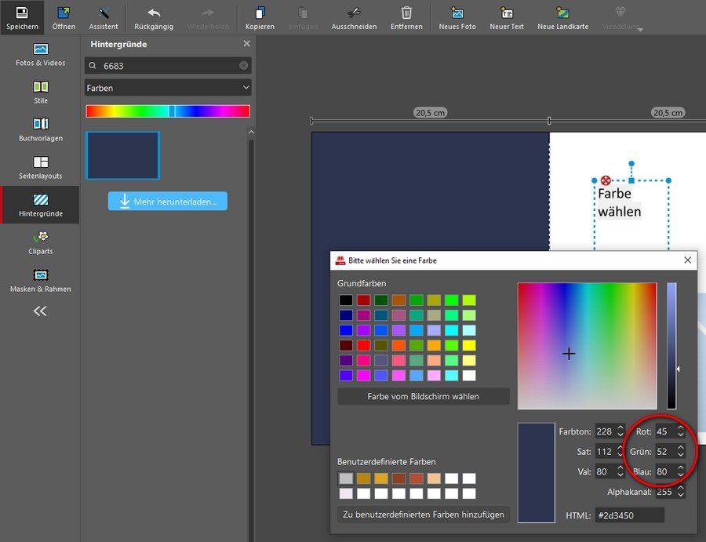Collapse sidebar with double chevron
Viewport: 706px width, 542px height.
point(40,311)
